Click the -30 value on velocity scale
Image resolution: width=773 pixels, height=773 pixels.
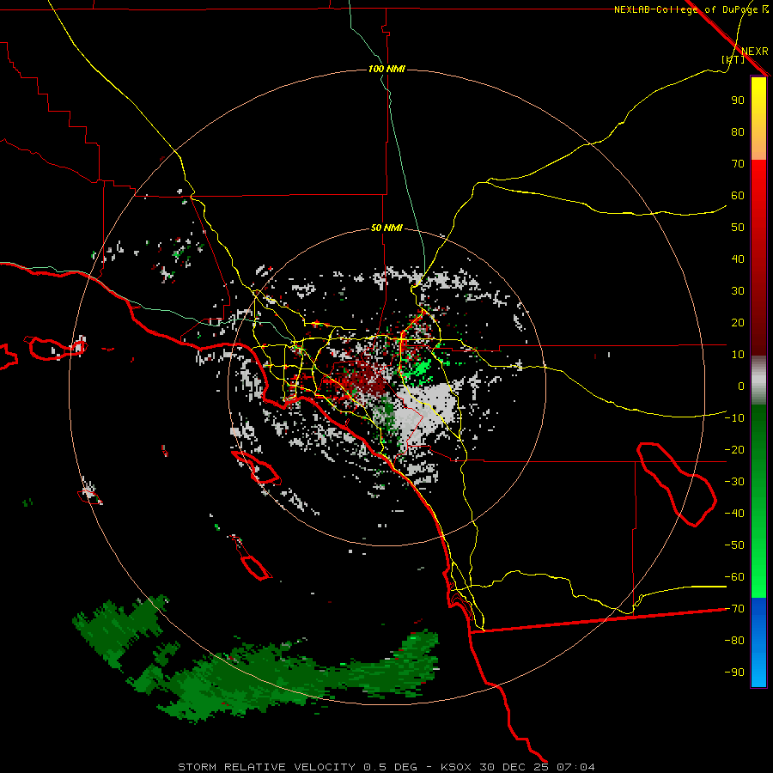click(734, 482)
